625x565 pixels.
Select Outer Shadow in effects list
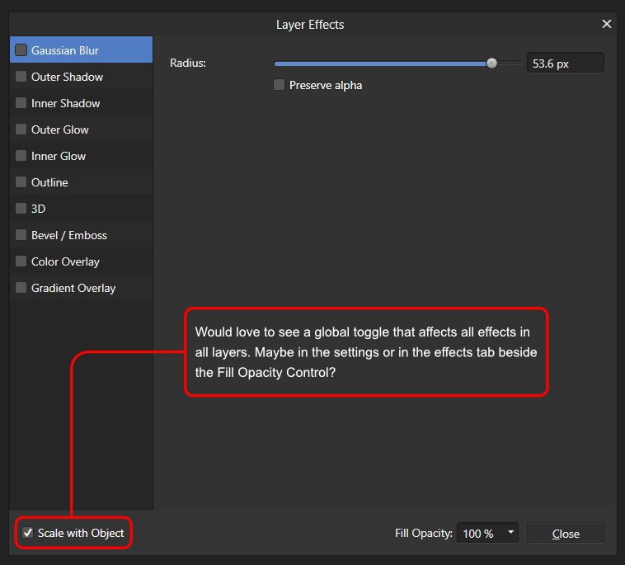click(82, 77)
